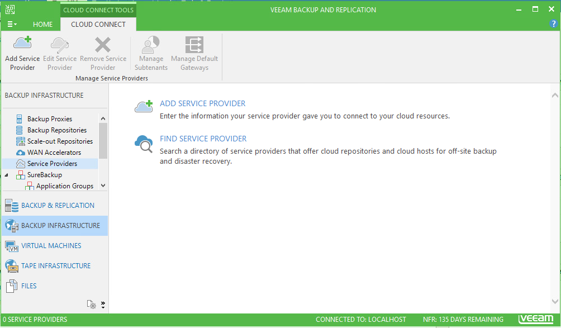Image resolution: width=561 pixels, height=328 pixels.
Task: Open Scale-out Repositories node
Action: tap(60, 141)
